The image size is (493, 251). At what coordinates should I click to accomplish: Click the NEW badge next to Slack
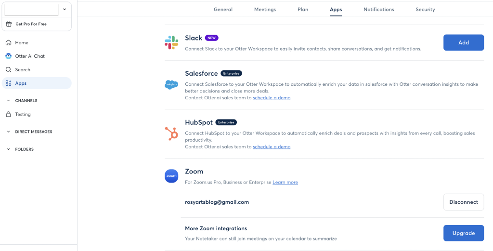coord(212,38)
